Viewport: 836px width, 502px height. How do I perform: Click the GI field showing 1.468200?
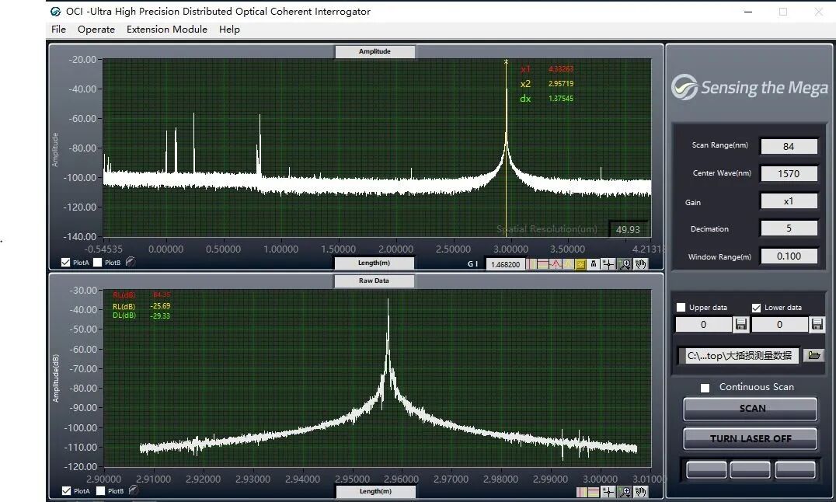[506, 264]
